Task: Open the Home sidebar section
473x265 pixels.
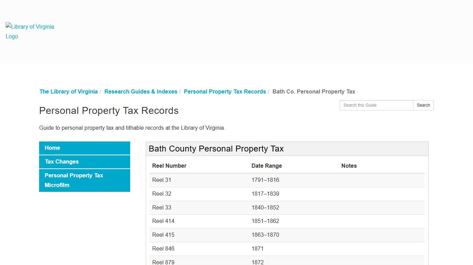Action: point(52,148)
